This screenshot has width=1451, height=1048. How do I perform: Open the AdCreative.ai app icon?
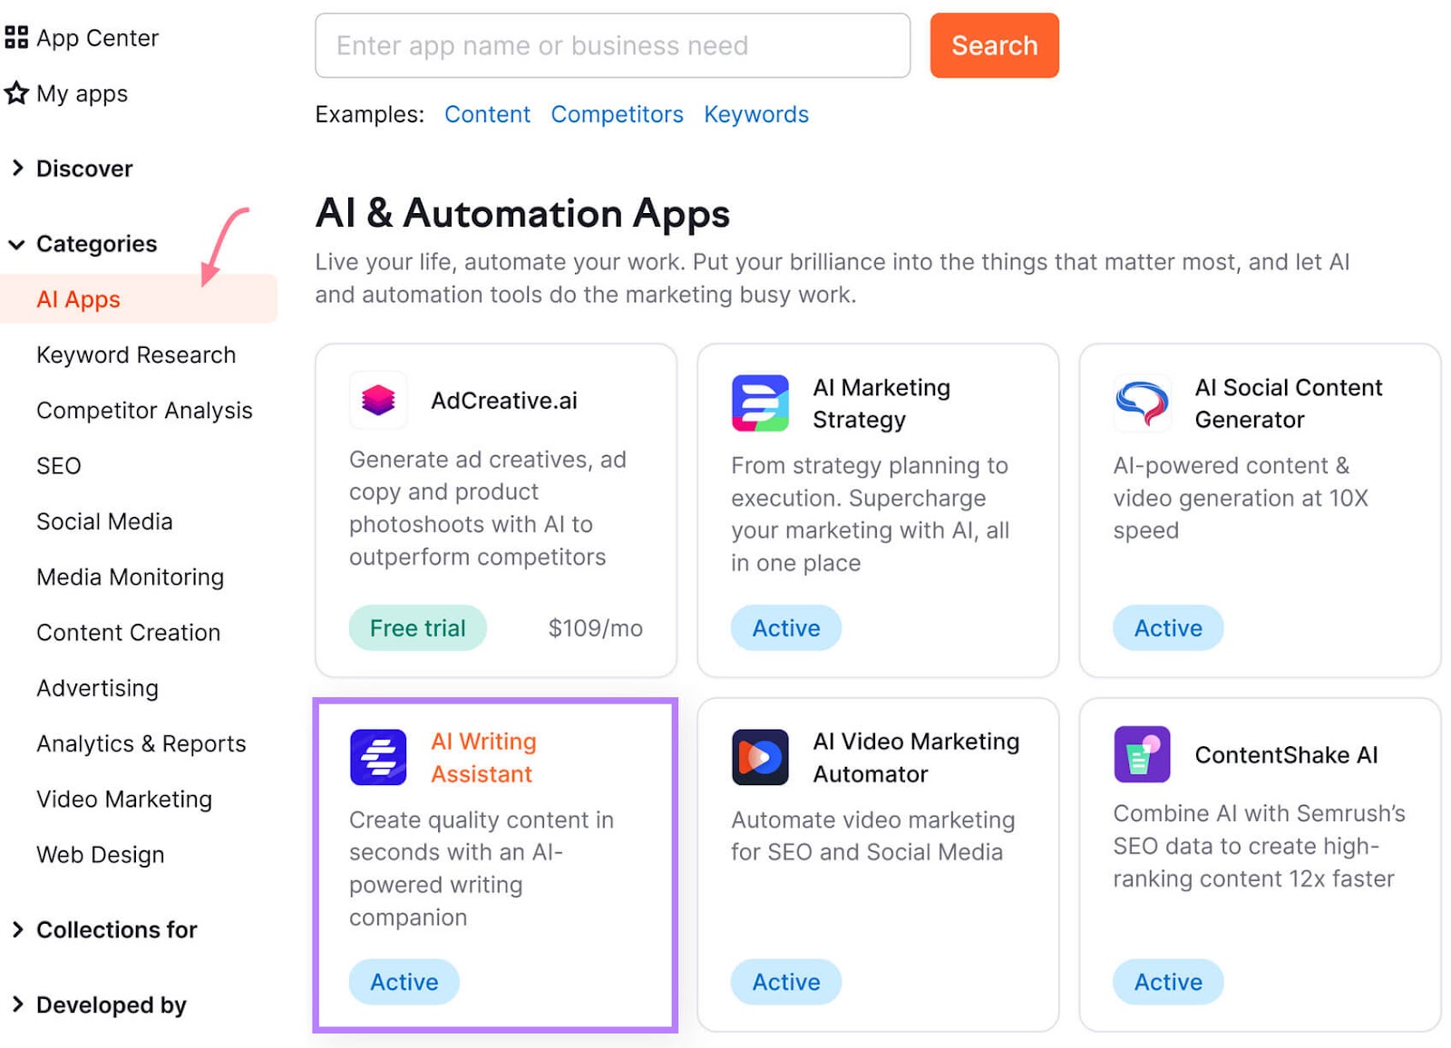click(x=378, y=401)
